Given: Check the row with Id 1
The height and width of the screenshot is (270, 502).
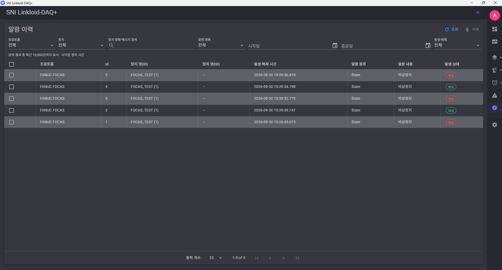Looking at the screenshot, I should pos(12,122).
